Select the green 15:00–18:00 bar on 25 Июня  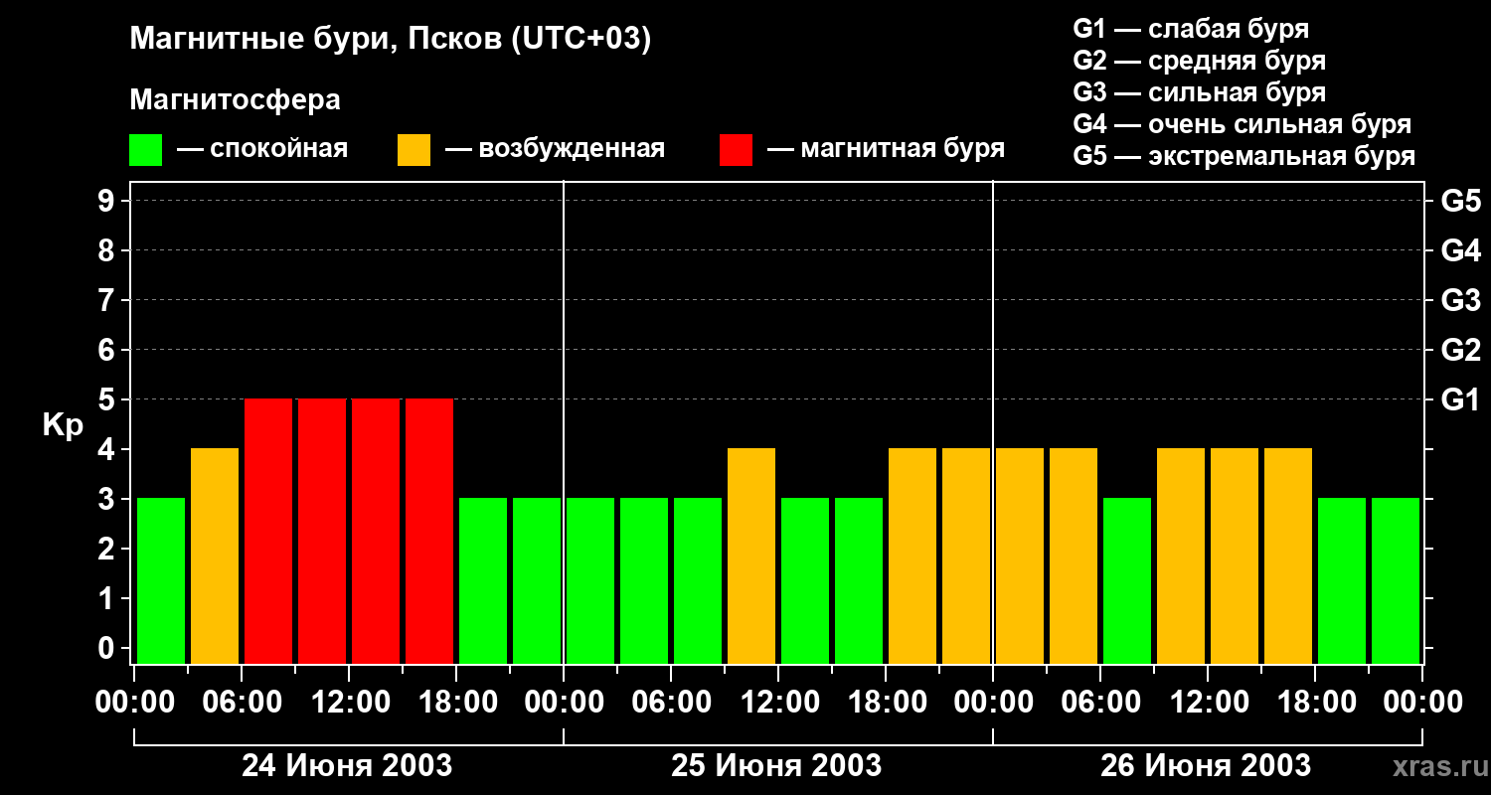point(859,580)
